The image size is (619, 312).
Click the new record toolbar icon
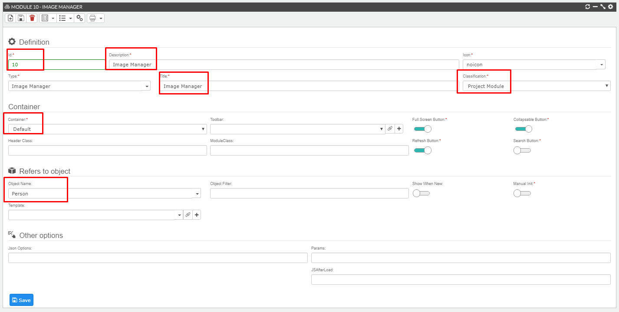click(x=10, y=18)
